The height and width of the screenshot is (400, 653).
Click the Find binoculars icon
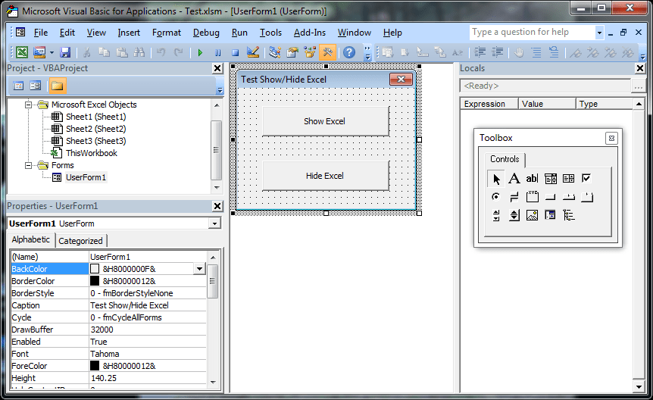click(139, 52)
